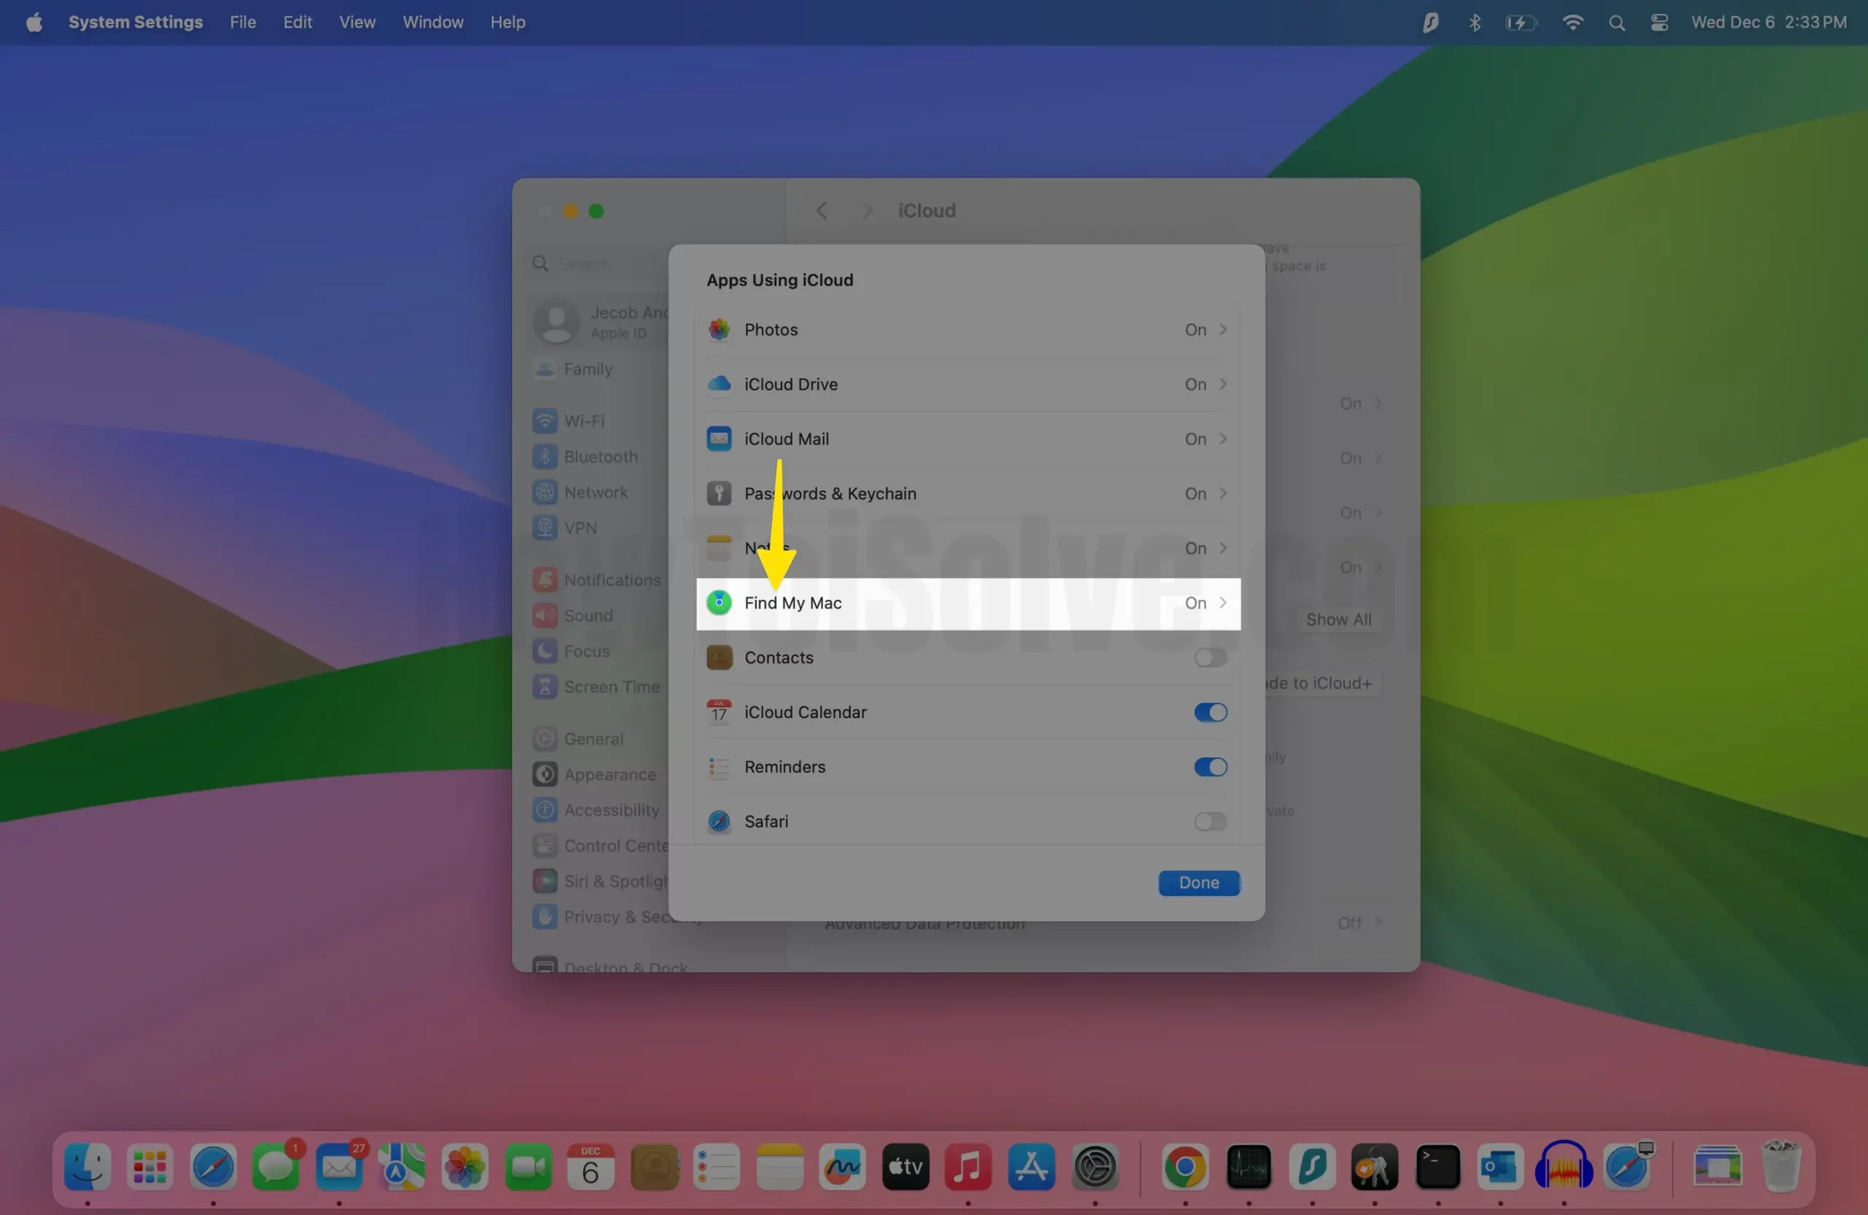Open Messages from the Dock
This screenshot has width=1868, height=1215.
tap(277, 1167)
